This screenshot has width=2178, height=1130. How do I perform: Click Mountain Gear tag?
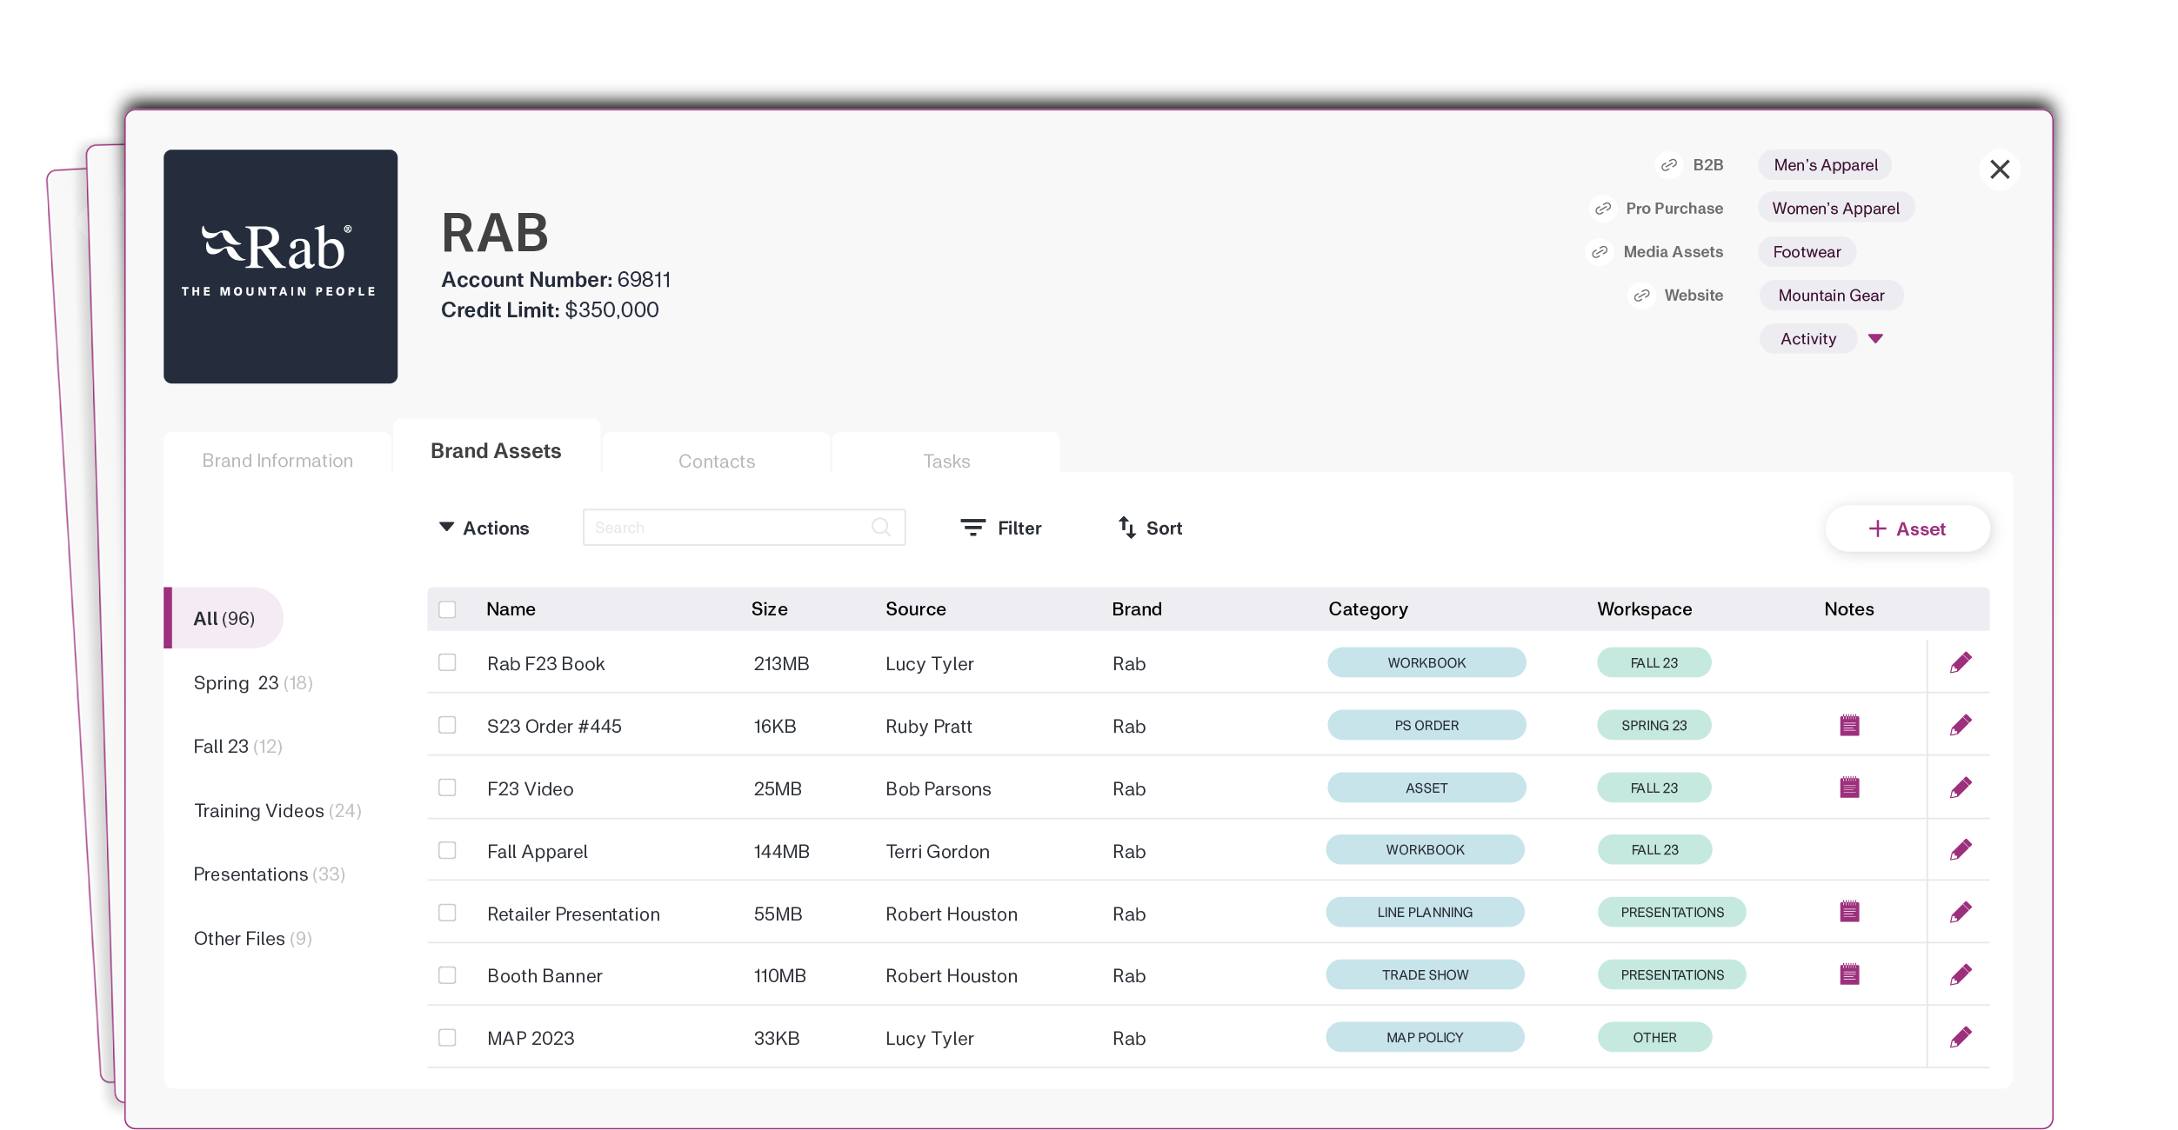tap(1831, 296)
